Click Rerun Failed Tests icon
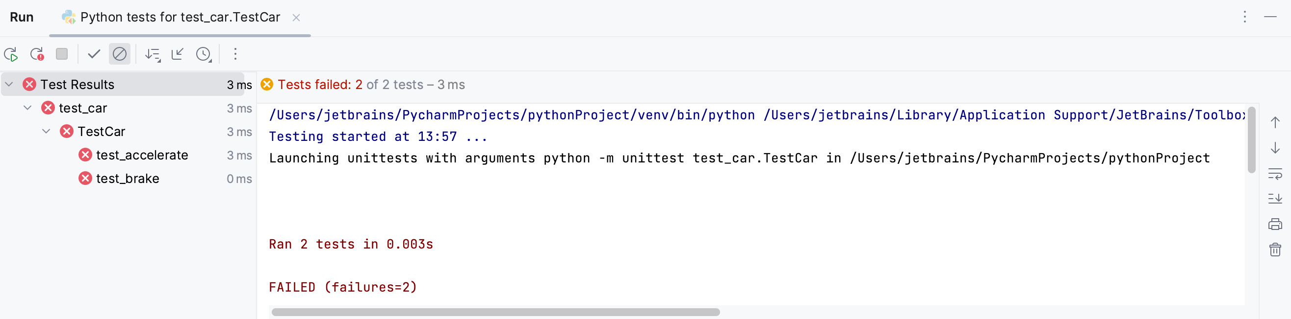The height and width of the screenshot is (319, 1291). 37,54
